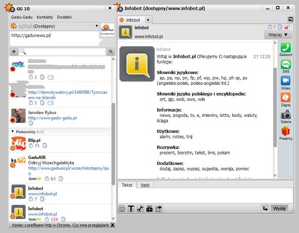Open www.infobot.pl link of Infobot with 7
This screenshot has width=299, height=233.
pyautogui.click(x=42, y=194)
